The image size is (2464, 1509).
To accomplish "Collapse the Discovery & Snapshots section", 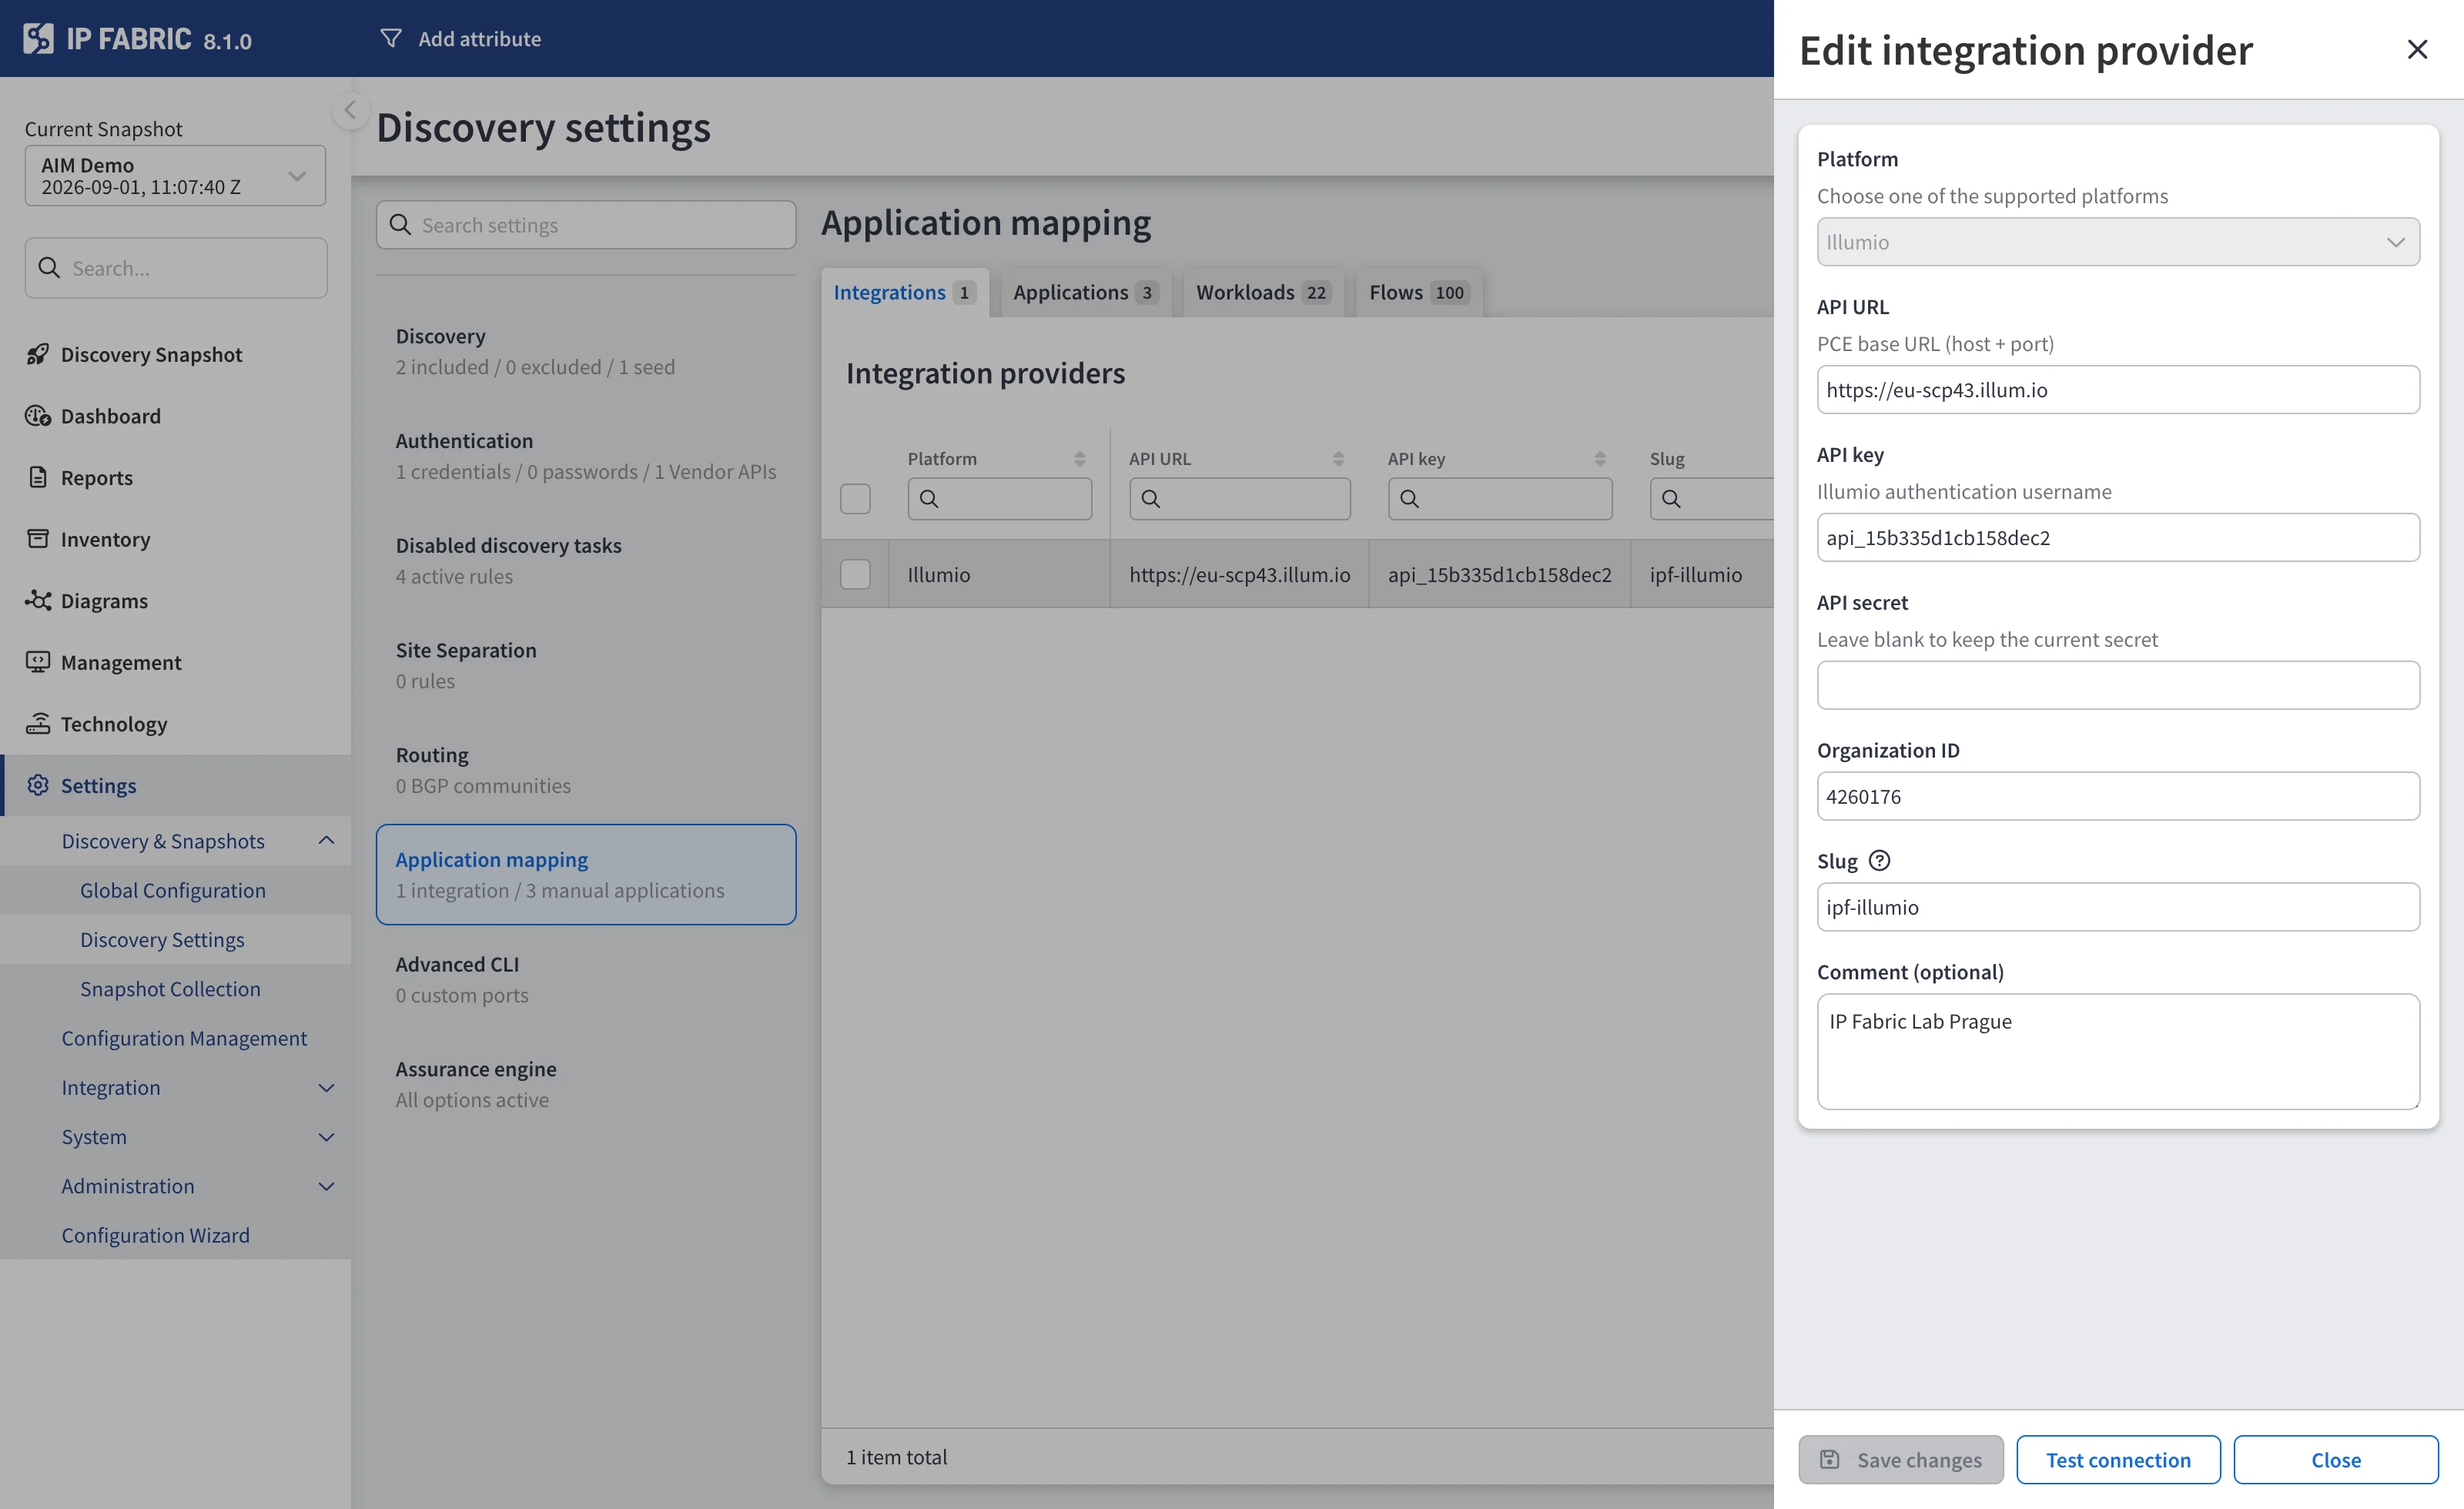I will click(x=326, y=840).
